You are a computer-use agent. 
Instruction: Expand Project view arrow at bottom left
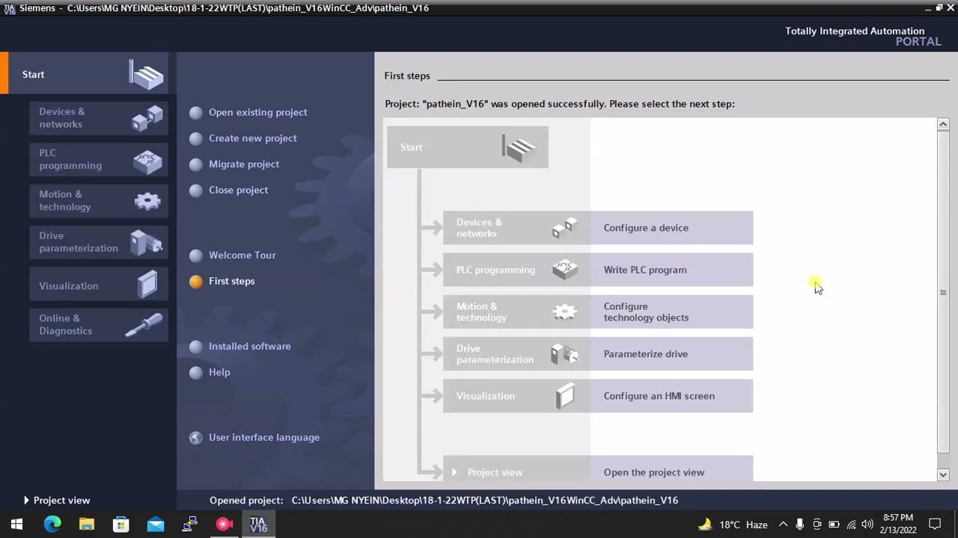26,500
